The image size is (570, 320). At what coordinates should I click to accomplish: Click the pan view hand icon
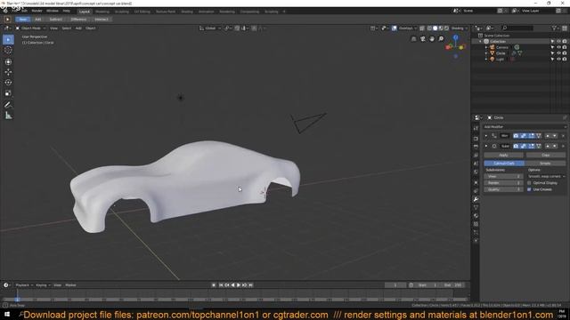(x=432, y=39)
